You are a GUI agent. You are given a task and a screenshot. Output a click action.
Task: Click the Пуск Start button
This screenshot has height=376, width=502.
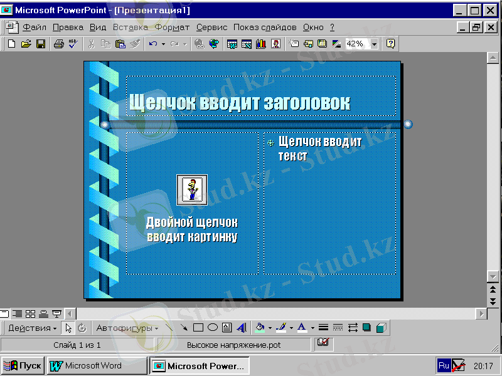click(x=22, y=366)
